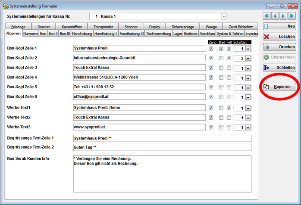Viewport: 301px width, 205px height.
Task: Open Schriftart dropdown for Bon-Kopf Zeile 5
Action: [248, 88]
